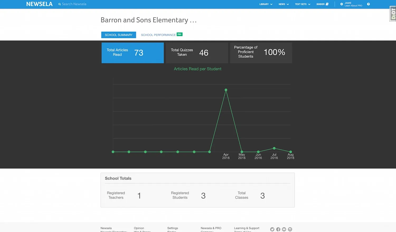Switch to the School Summary tab
The height and width of the screenshot is (232, 396).
click(x=119, y=35)
